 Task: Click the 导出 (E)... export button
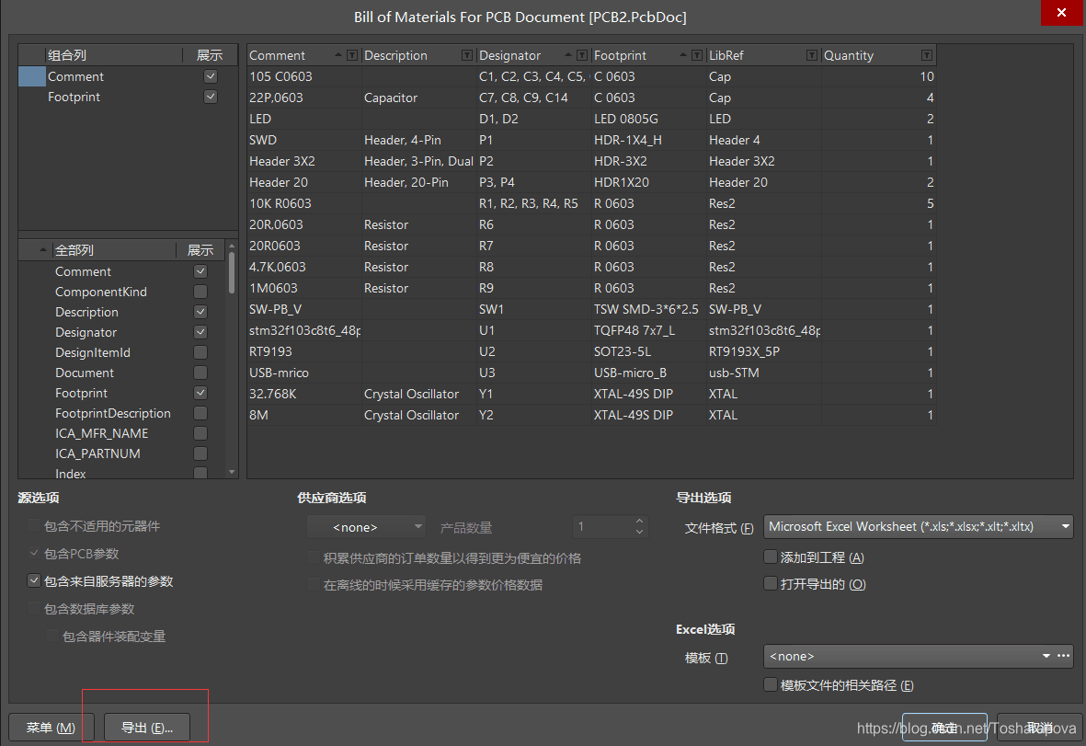point(147,728)
